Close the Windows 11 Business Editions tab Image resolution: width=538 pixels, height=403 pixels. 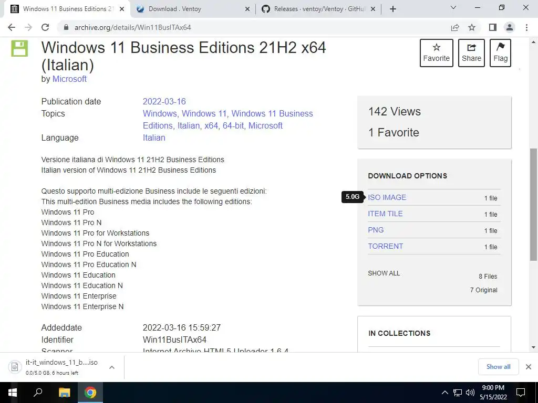coord(122,9)
